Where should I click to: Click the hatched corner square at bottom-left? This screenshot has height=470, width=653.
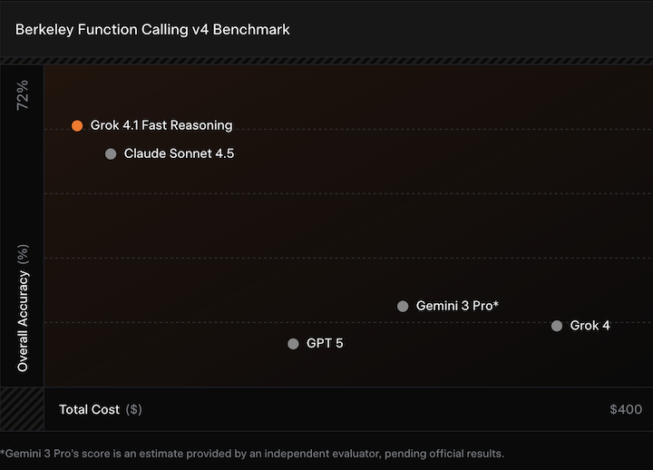[x=22, y=409]
